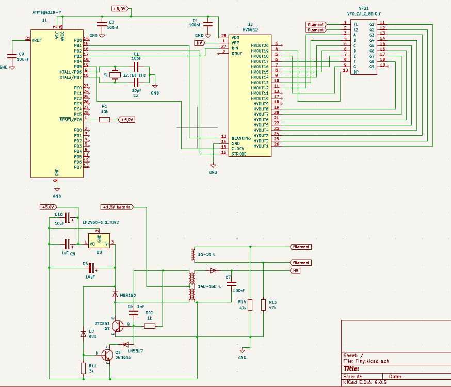Select capacitor C2 10pf symbol
Screen dimensions: 451x387
pos(136,83)
